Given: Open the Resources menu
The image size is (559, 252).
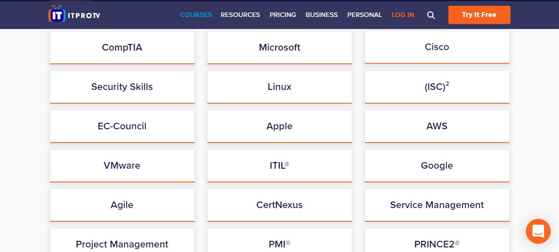Looking at the screenshot, I should (x=240, y=15).
